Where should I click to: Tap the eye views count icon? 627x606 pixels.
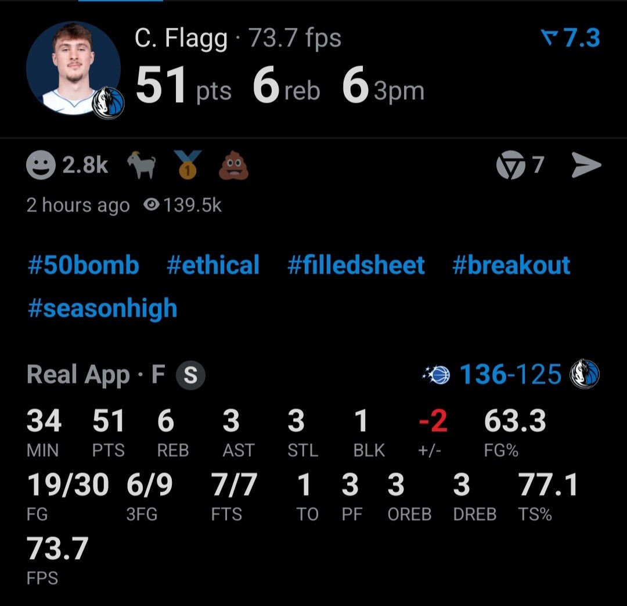152,205
